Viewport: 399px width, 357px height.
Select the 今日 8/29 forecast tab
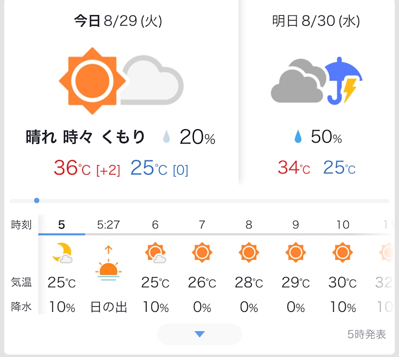118,21
